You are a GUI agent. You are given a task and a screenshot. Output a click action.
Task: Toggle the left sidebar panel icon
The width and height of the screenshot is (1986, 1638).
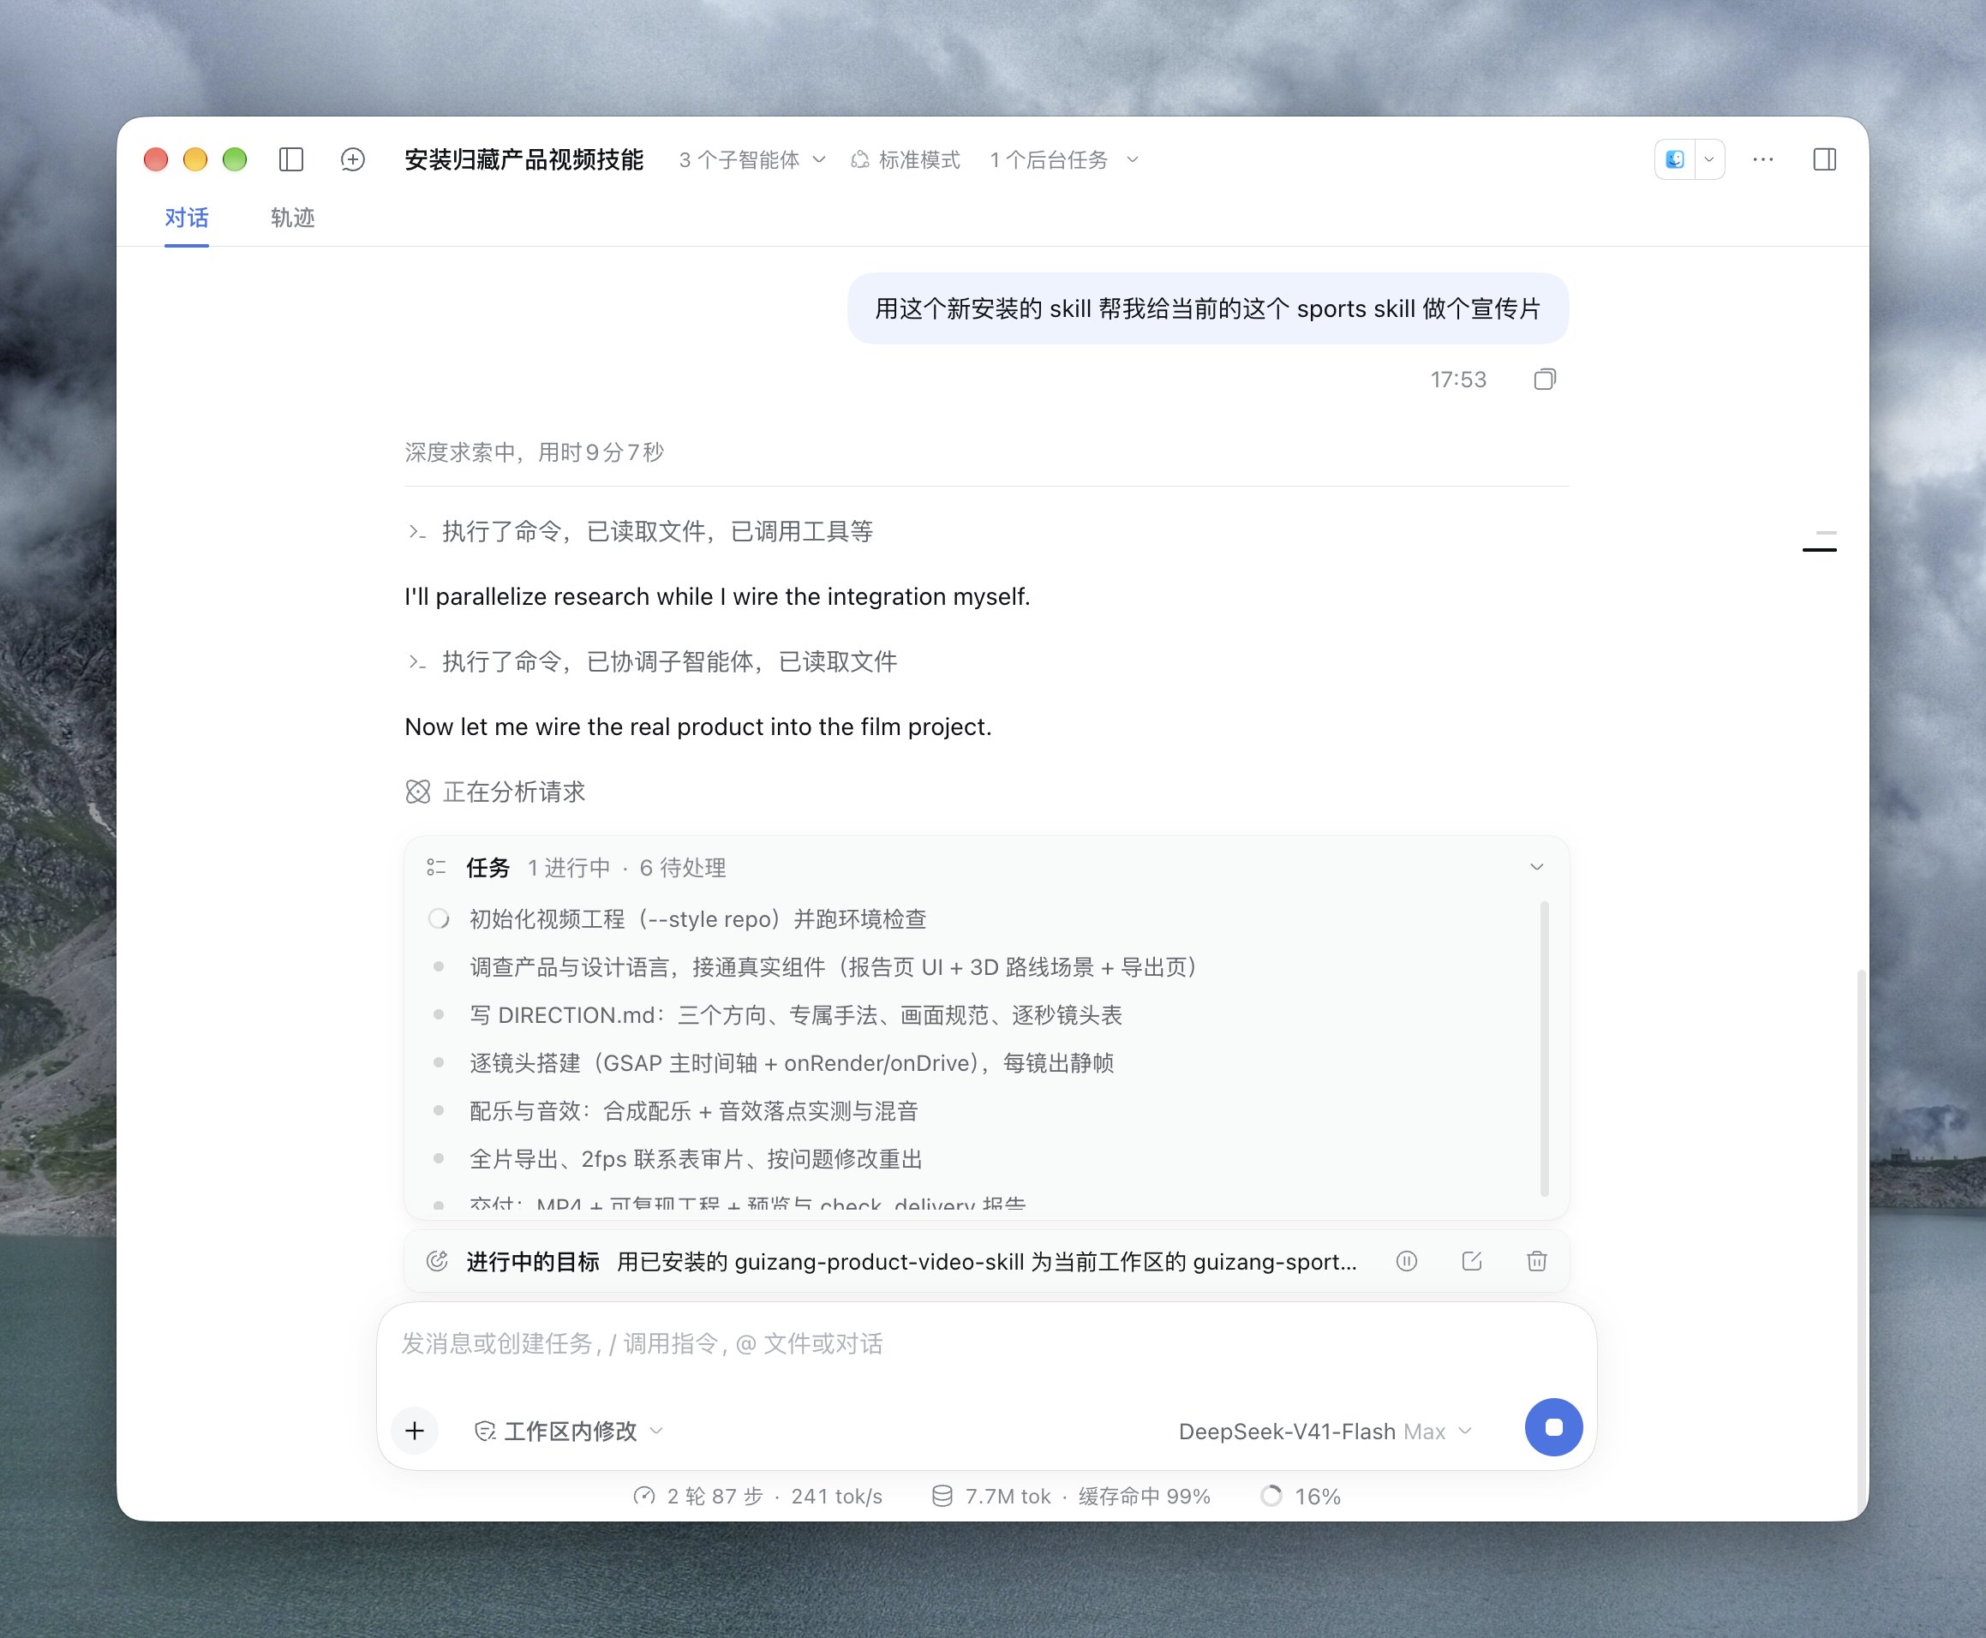point(291,159)
